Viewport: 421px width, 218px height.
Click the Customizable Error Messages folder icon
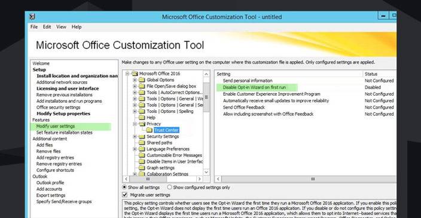coord(142,155)
